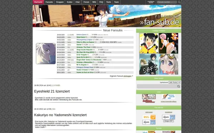
Task: Focus the Datei-Suche text field
Action: tap(157, 86)
